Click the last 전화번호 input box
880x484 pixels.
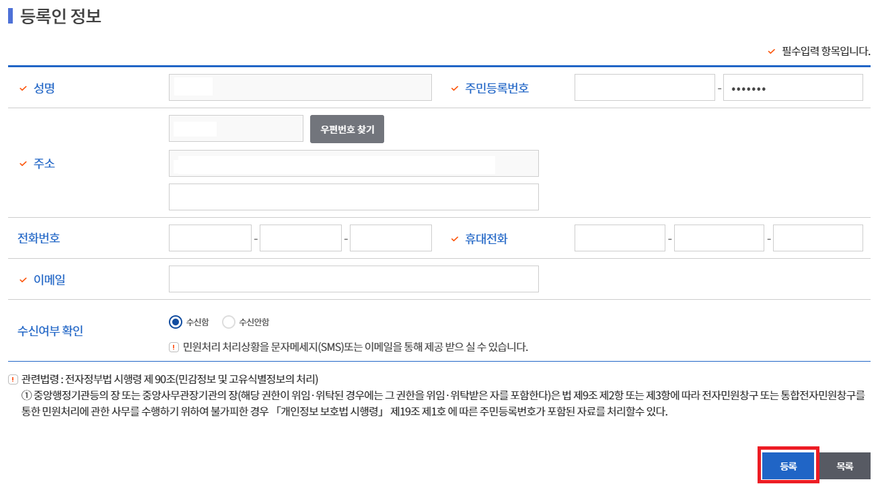(391, 238)
